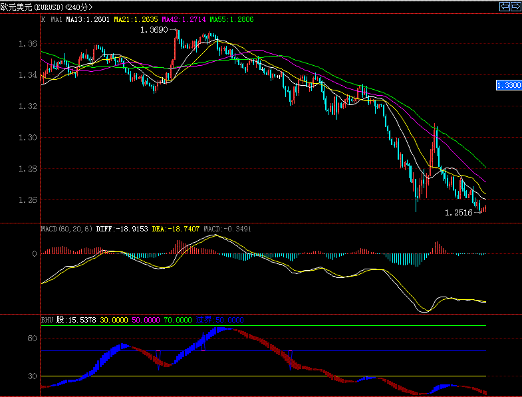Click the 1.34 price axis label
The height and width of the screenshot is (397, 522).
(28, 75)
